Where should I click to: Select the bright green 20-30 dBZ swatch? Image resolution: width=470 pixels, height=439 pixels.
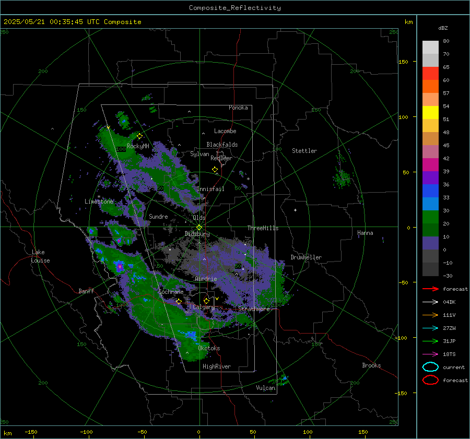point(430,217)
